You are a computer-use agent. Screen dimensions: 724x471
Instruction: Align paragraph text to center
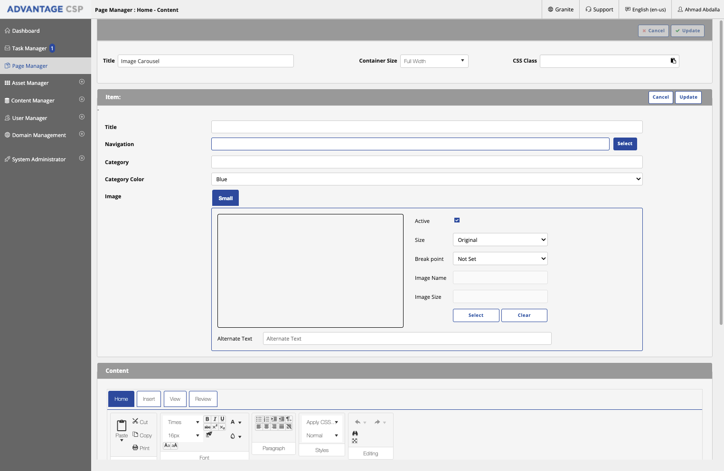(266, 427)
